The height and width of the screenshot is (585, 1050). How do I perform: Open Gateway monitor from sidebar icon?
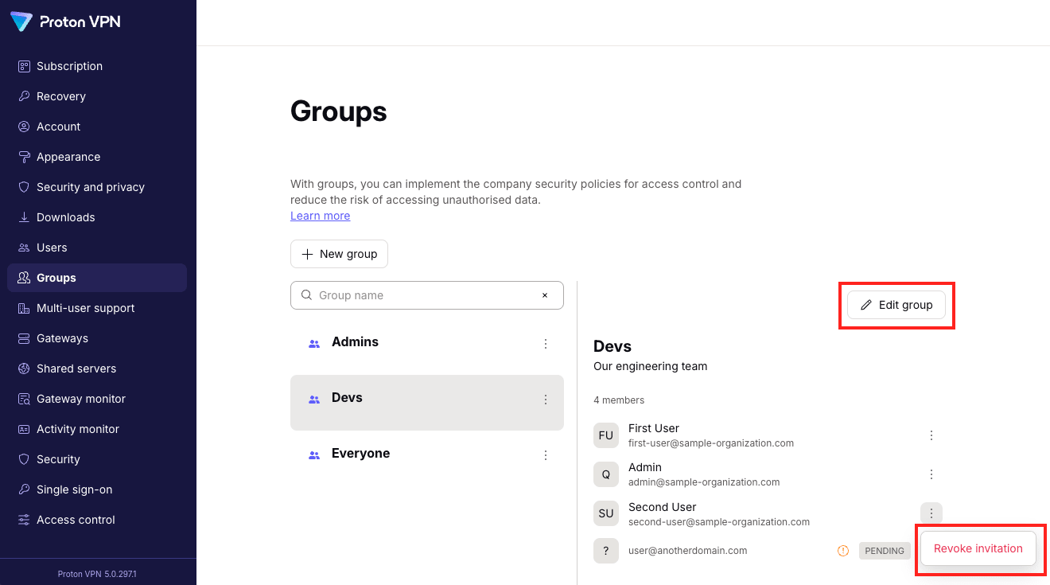point(24,399)
